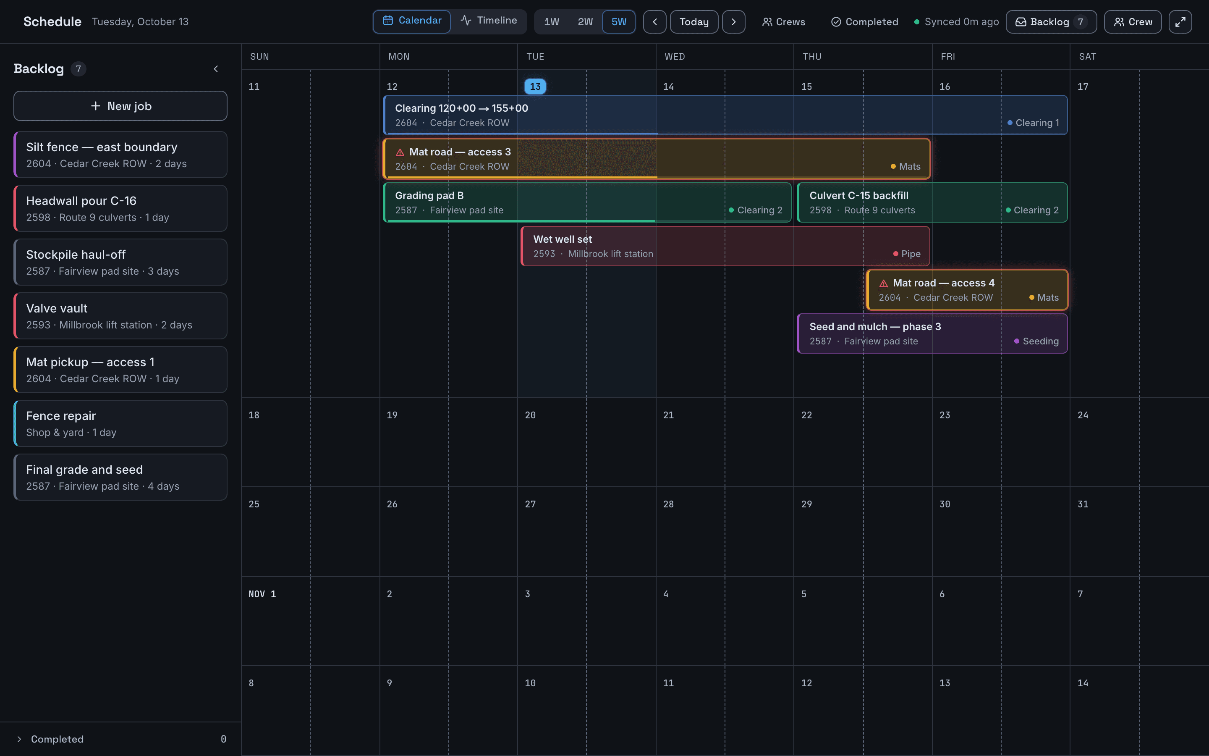1209x756 pixels.
Task: Click the WED column header
Action: tap(675, 57)
